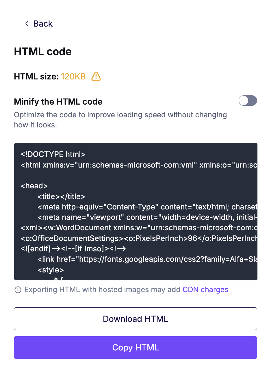The image size is (271, 375).
Task: Click the fonts.googleapis.com link href line
Action: click(x=147, y=259)
